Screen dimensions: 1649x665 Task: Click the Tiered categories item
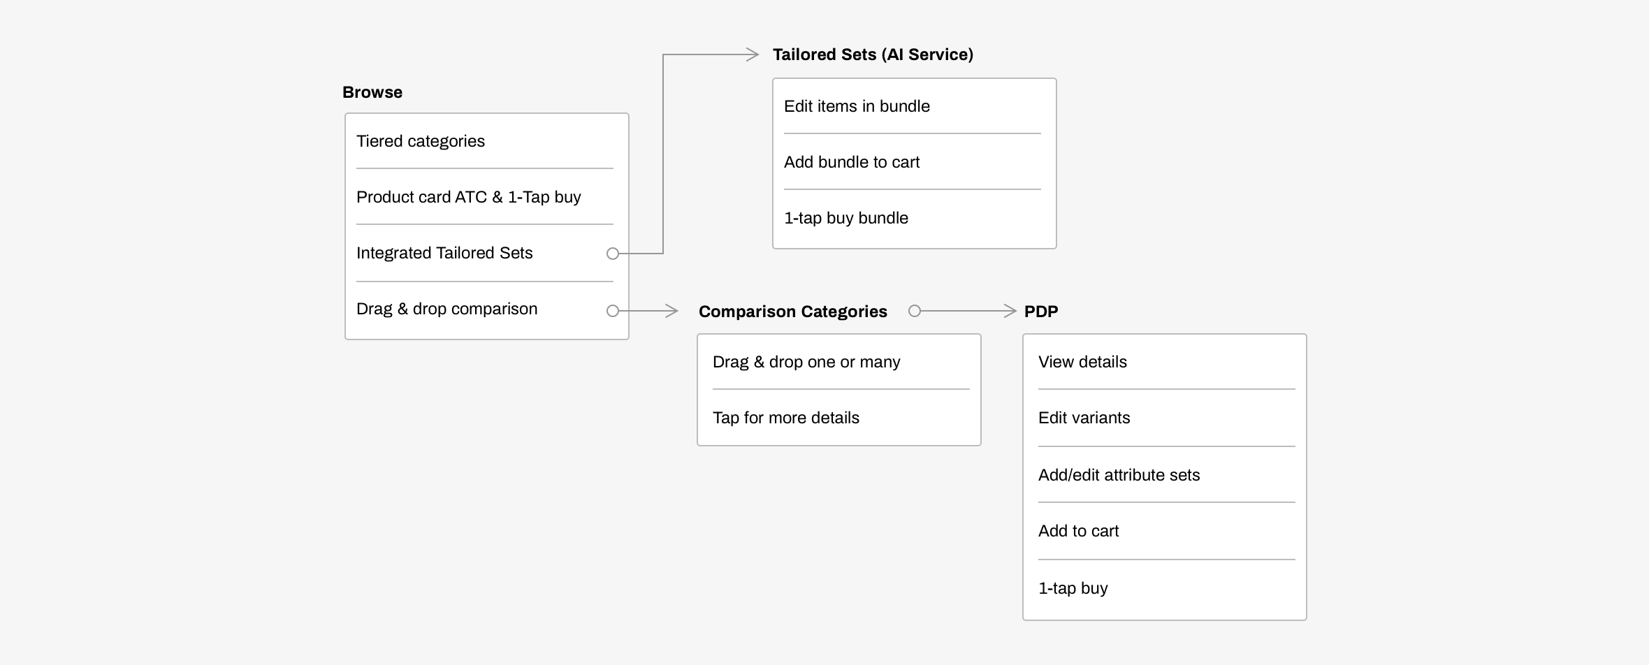(421, 141)
